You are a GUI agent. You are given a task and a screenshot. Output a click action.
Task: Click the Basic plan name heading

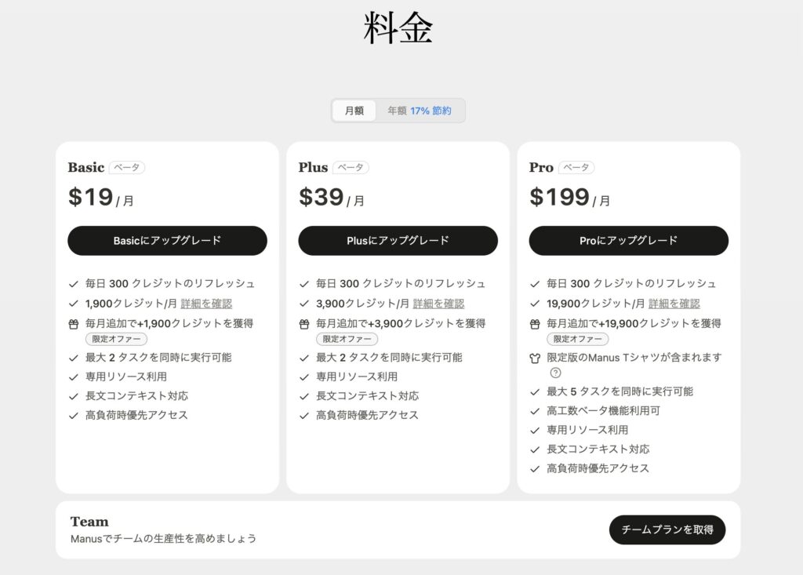pyautogui.click(x=86, y=168)
